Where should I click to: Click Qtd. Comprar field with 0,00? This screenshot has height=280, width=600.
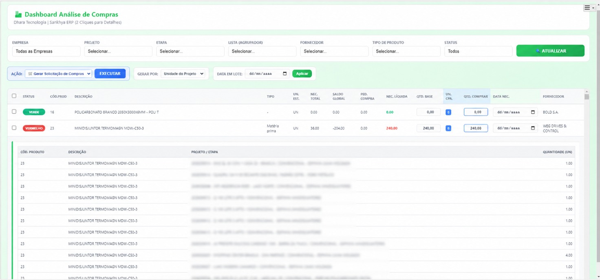click(476, 112)
